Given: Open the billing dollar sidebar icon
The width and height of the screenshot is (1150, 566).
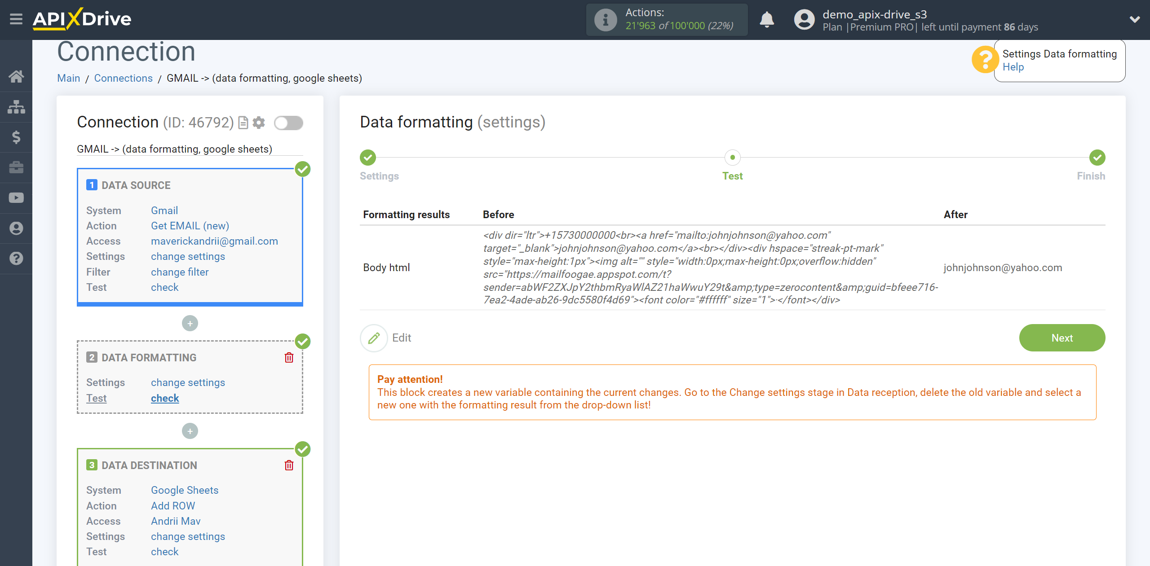Looking at the screenshot, I should click(x=16, y=137).
